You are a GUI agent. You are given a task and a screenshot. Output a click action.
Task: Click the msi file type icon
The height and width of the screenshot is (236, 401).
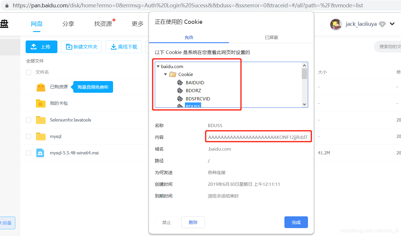40,153
